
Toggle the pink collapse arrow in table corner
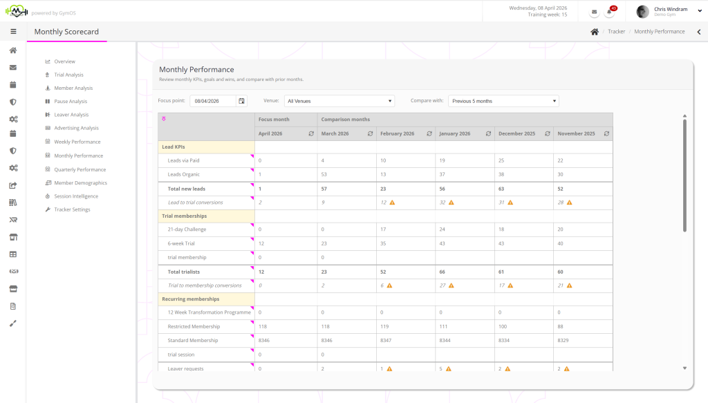(x=164, y=119)
